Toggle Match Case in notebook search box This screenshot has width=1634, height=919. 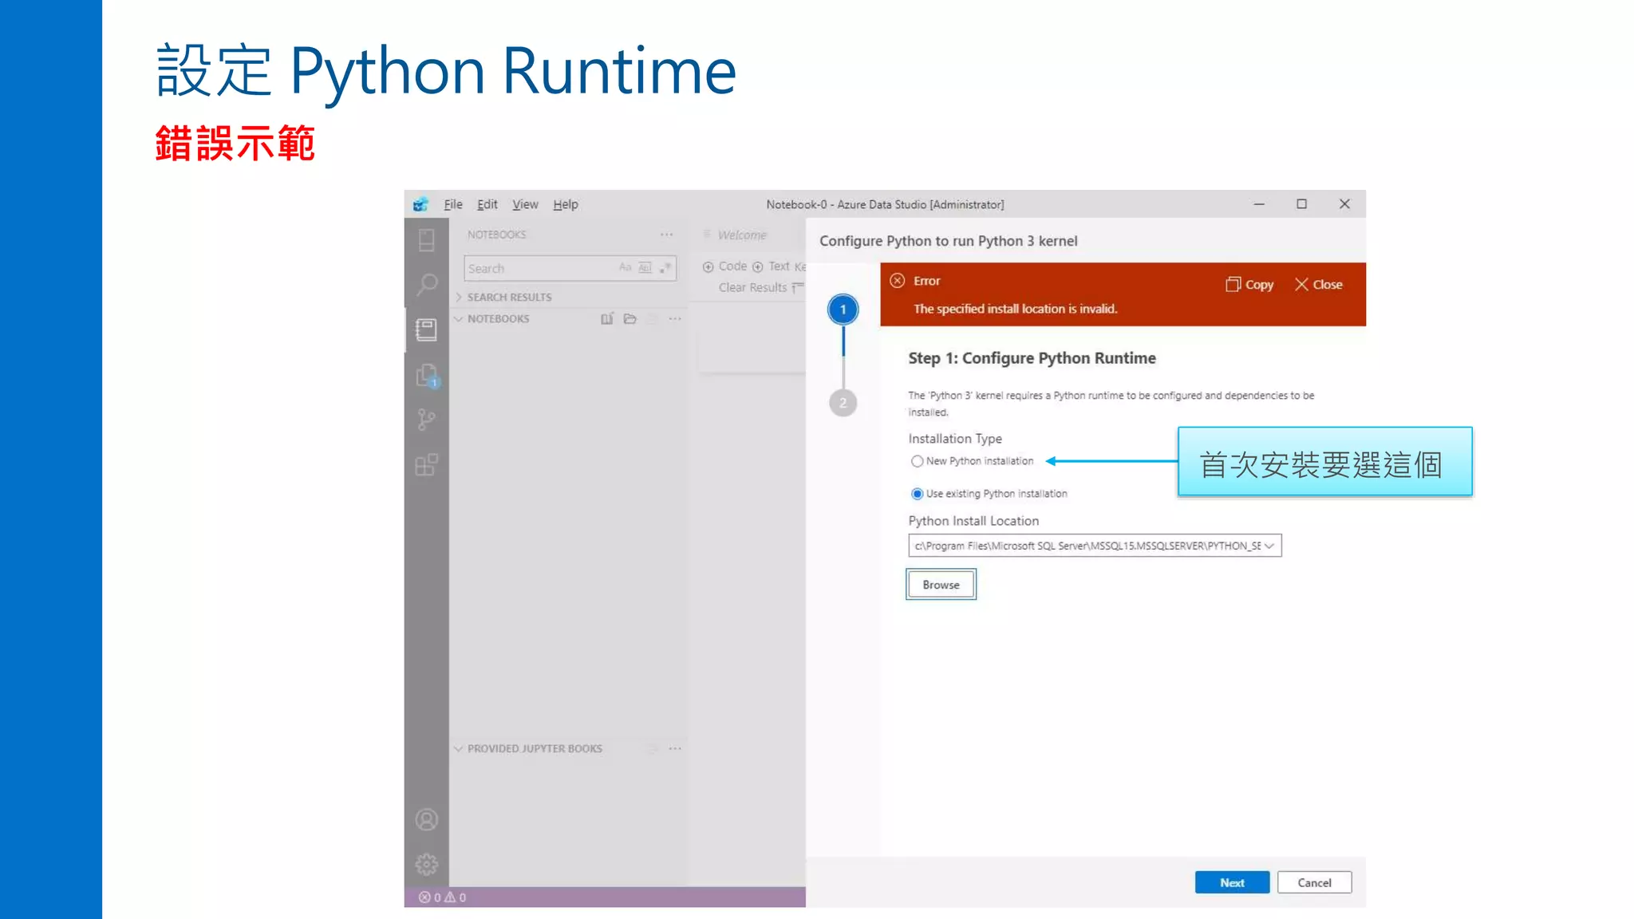click(625, 267)
